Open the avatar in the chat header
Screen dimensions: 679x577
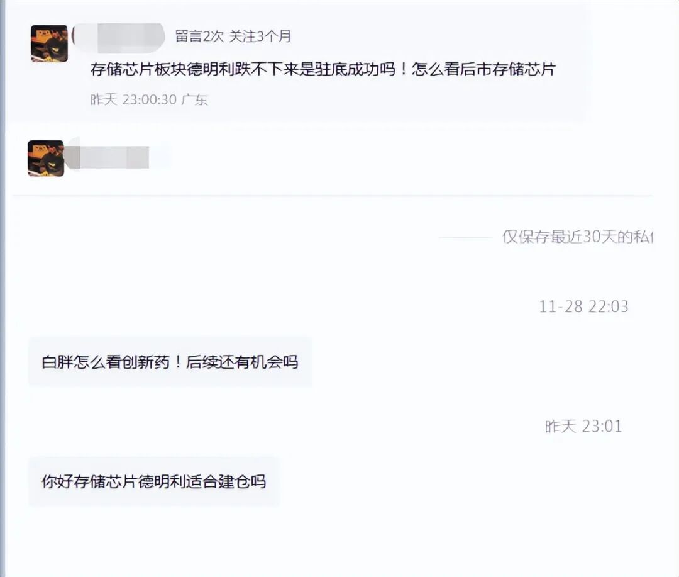(x=46, y=158)
